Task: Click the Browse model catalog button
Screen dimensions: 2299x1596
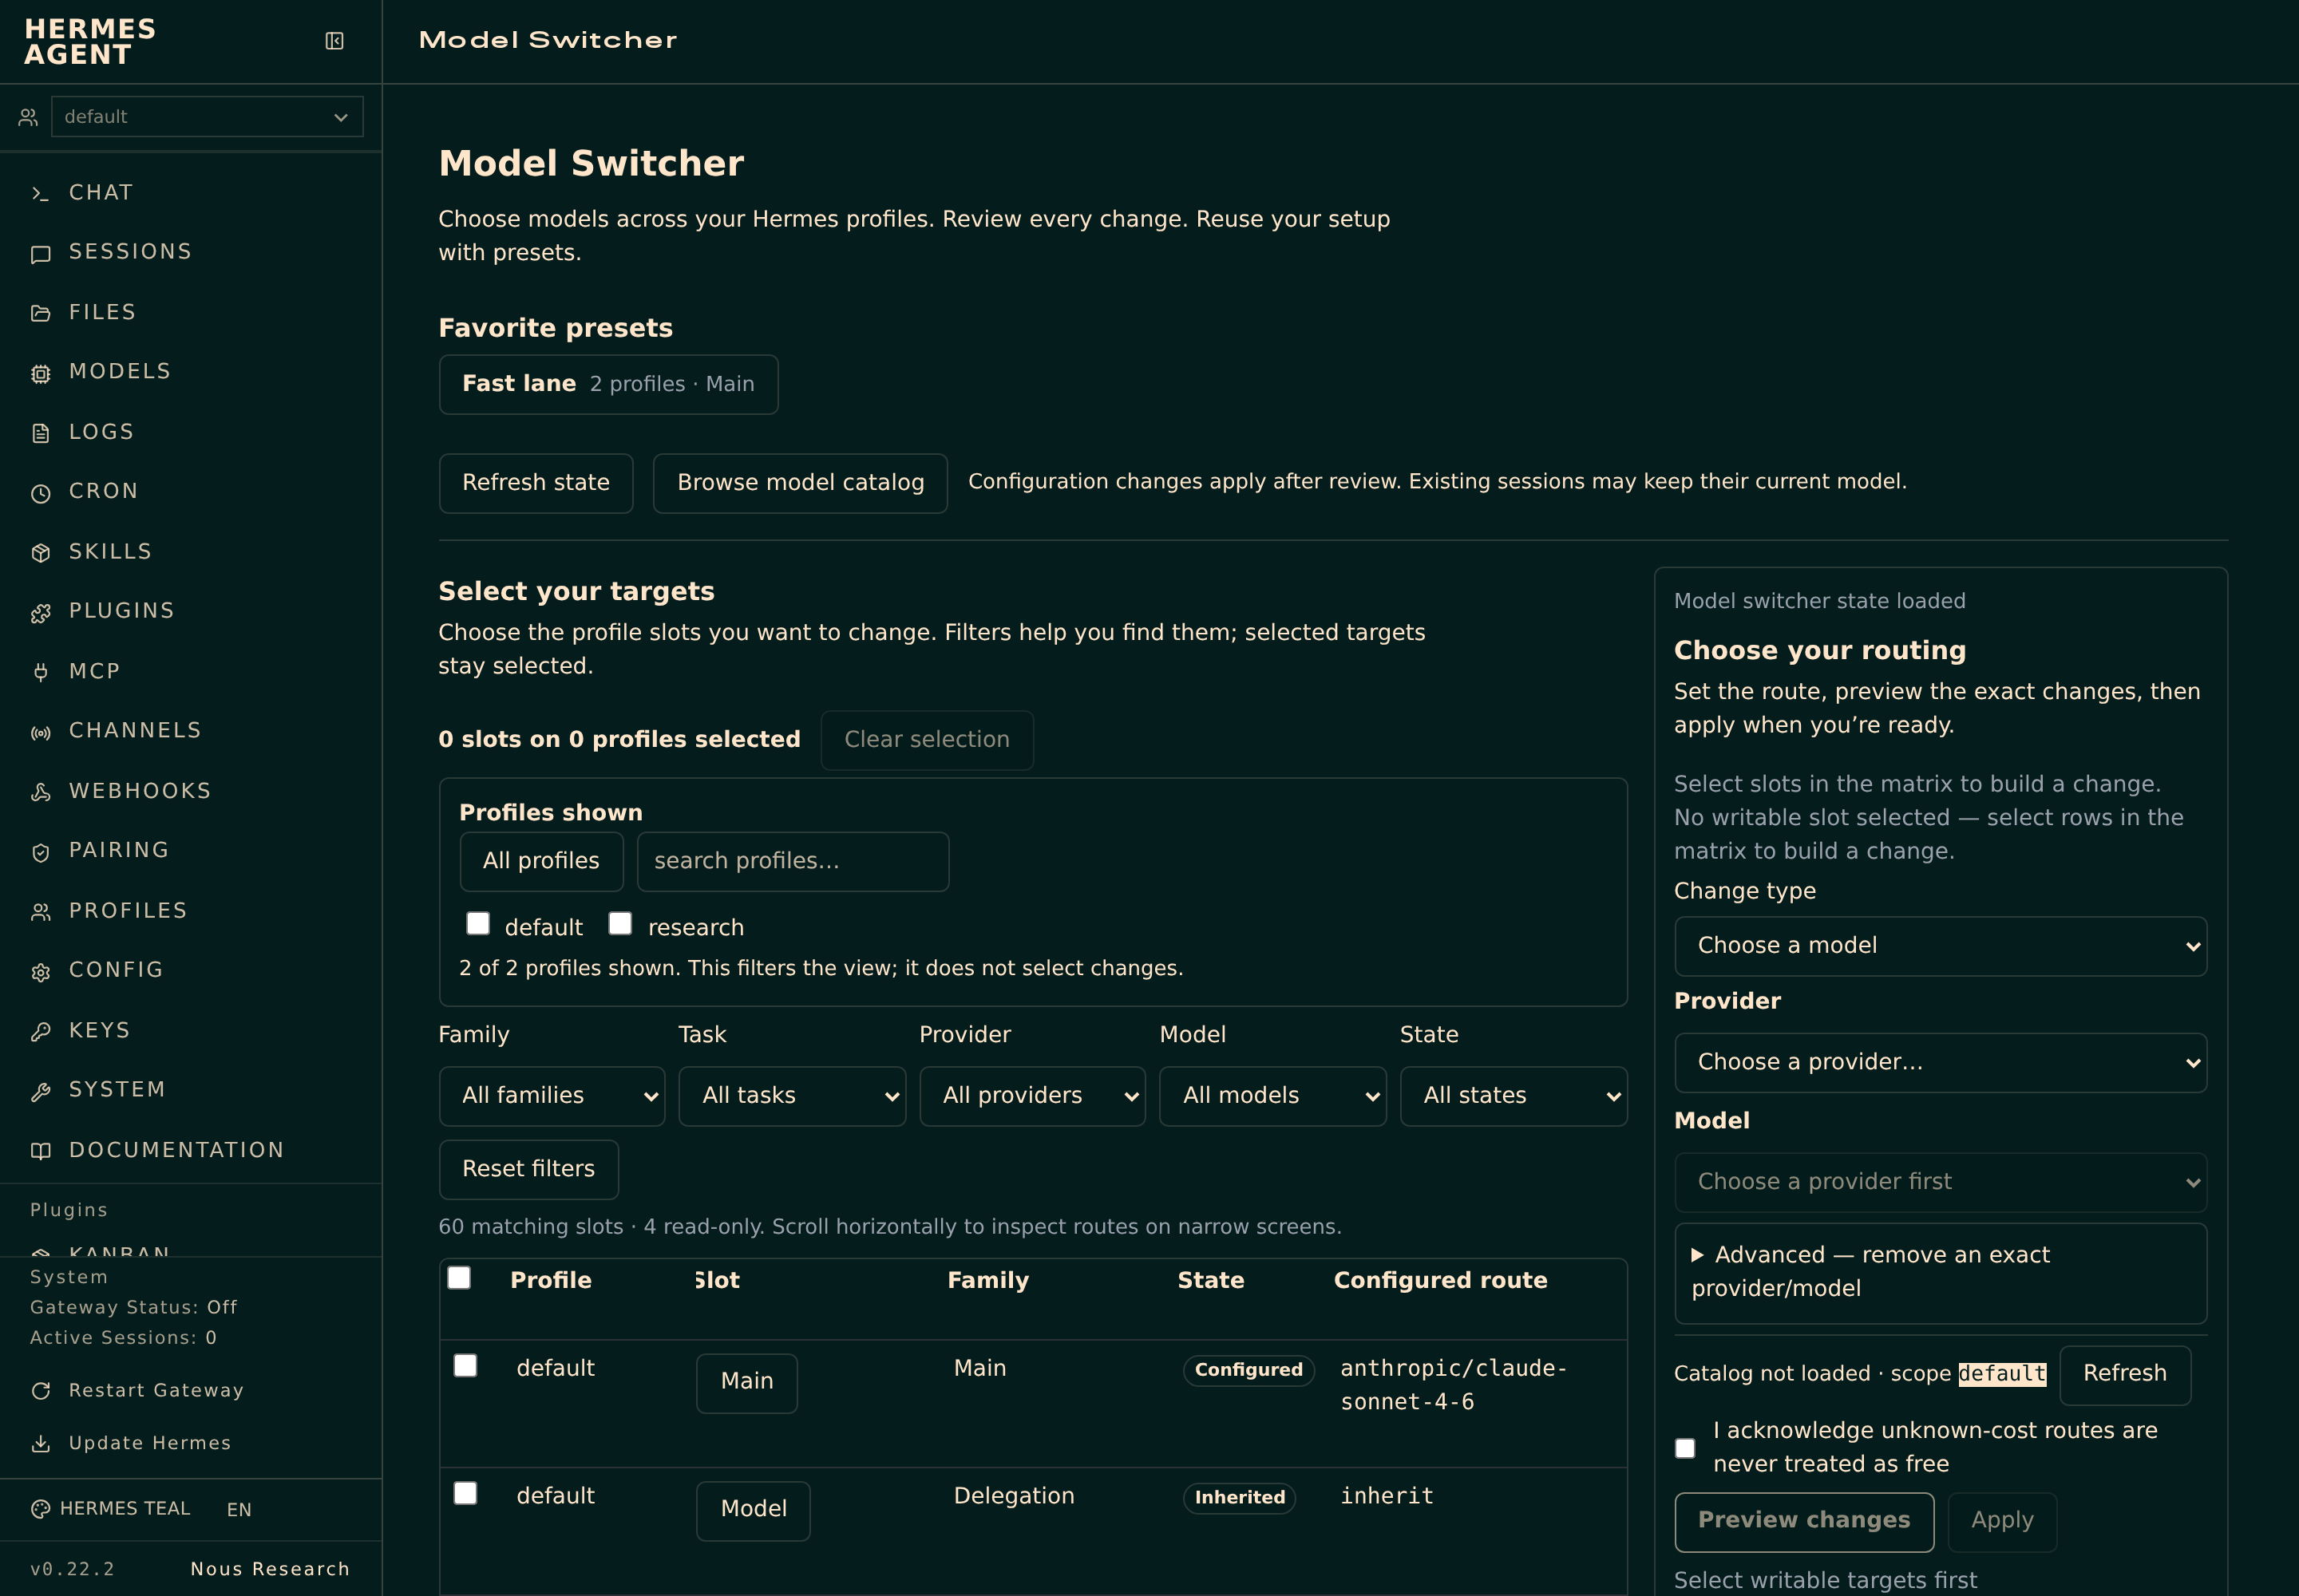Action: point(801,483)
